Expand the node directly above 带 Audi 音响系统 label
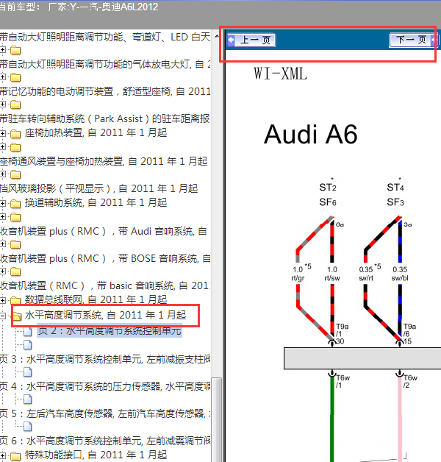Screen dimensions: 441x462 (x=3, y=217)
